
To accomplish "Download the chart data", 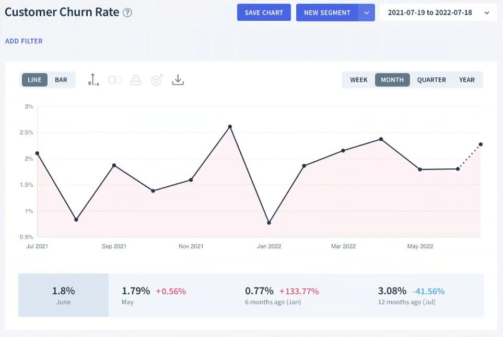I will coord(178,80).
